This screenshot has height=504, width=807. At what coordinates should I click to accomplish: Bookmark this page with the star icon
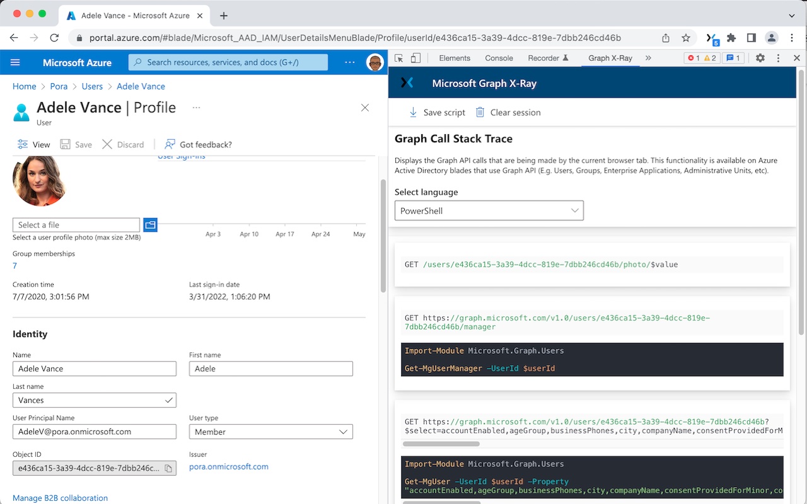pyautogui.click(x=686, y=38)
